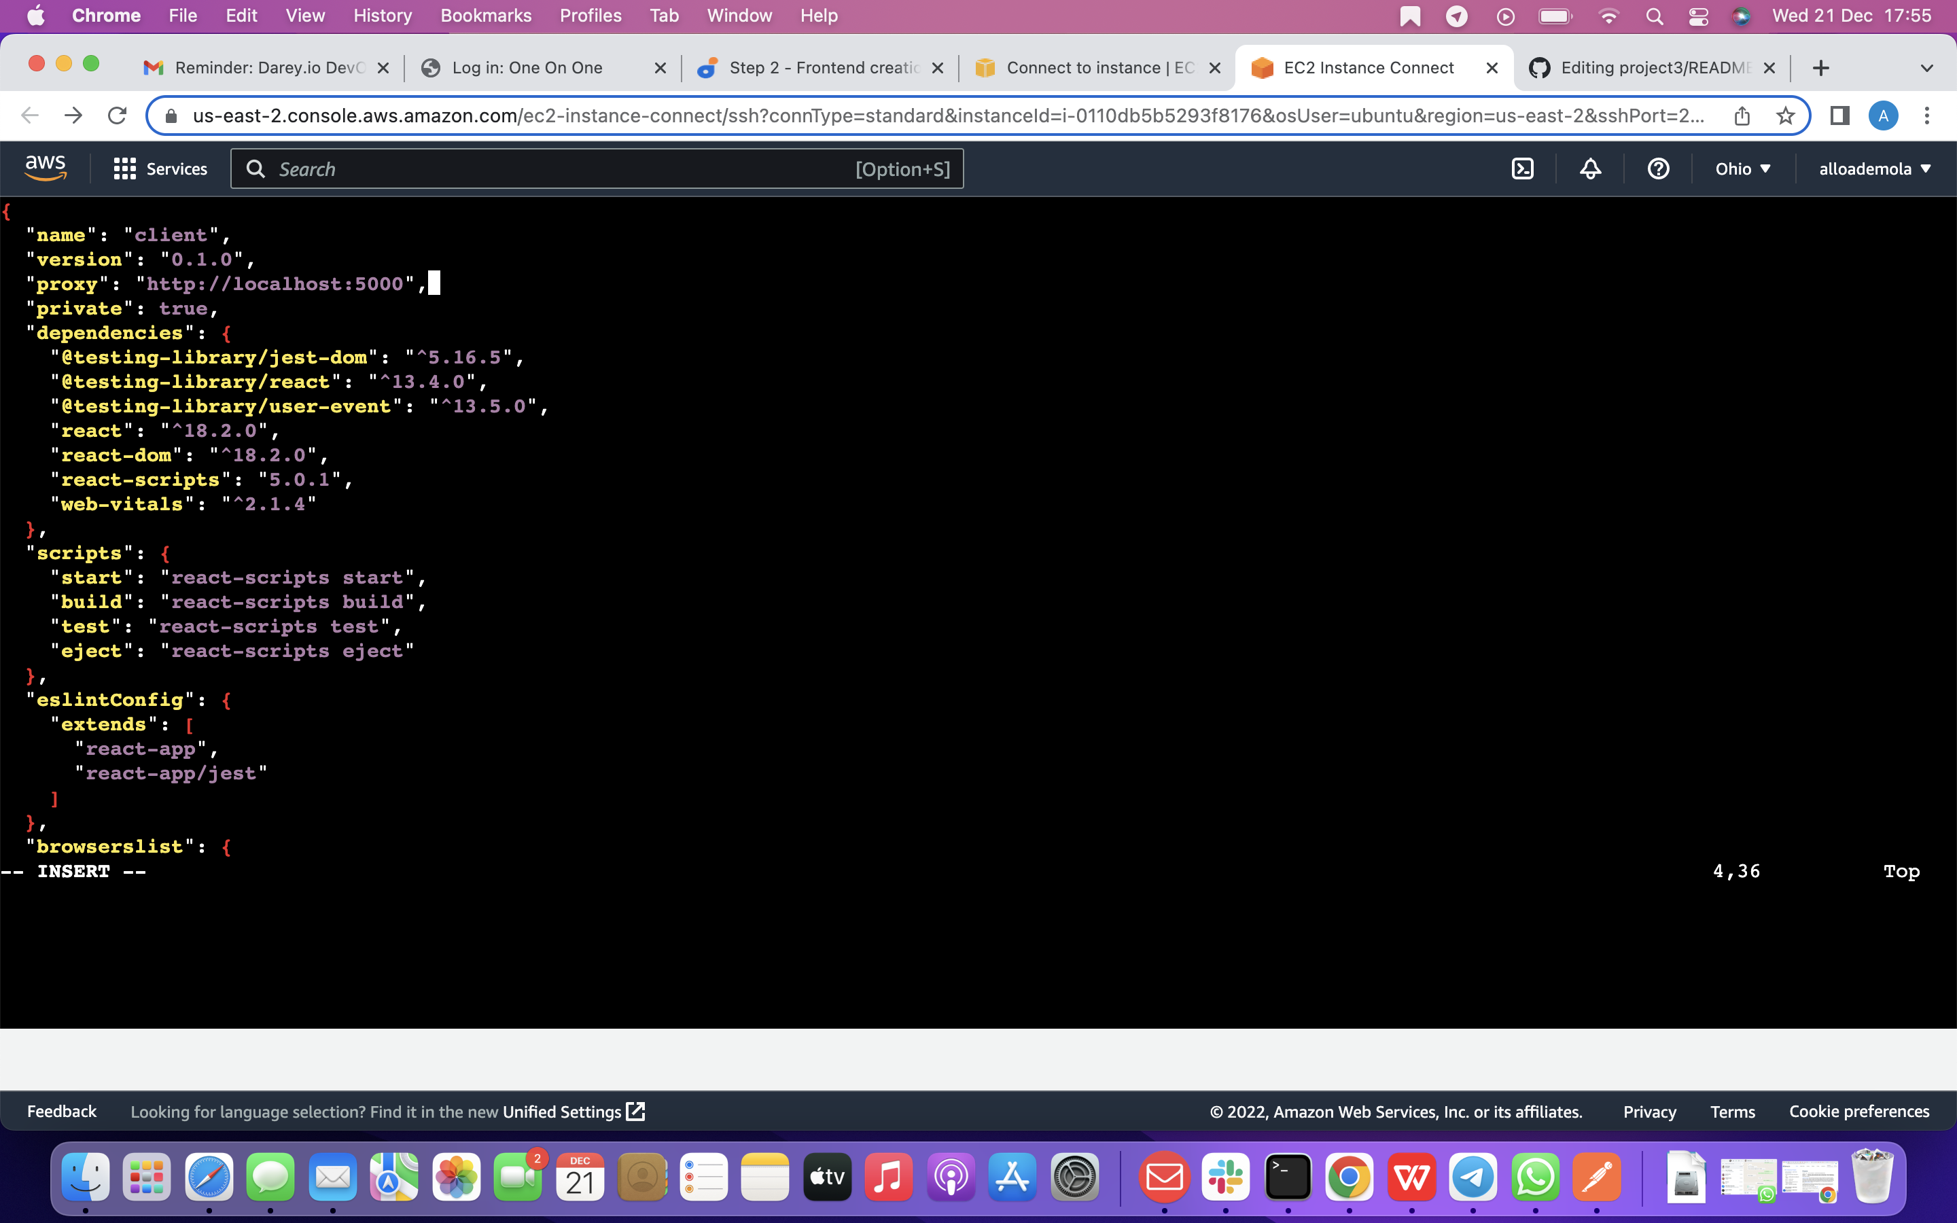Open Cookie preferences link
The image size is (1957, 1223).
pyautogui.click(x=1858, y=1112)
